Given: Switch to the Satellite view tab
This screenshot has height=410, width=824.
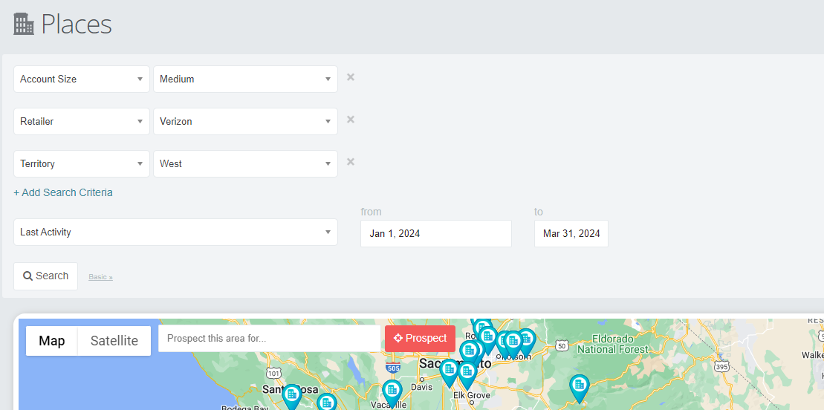Looking at the screenshot, I should pos(114,341).
